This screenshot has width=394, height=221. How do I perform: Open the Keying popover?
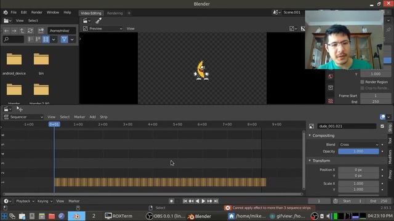click(45, 201)
